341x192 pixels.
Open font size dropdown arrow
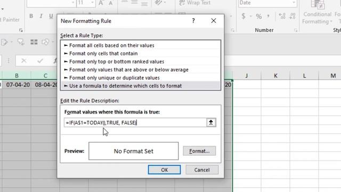92,3
